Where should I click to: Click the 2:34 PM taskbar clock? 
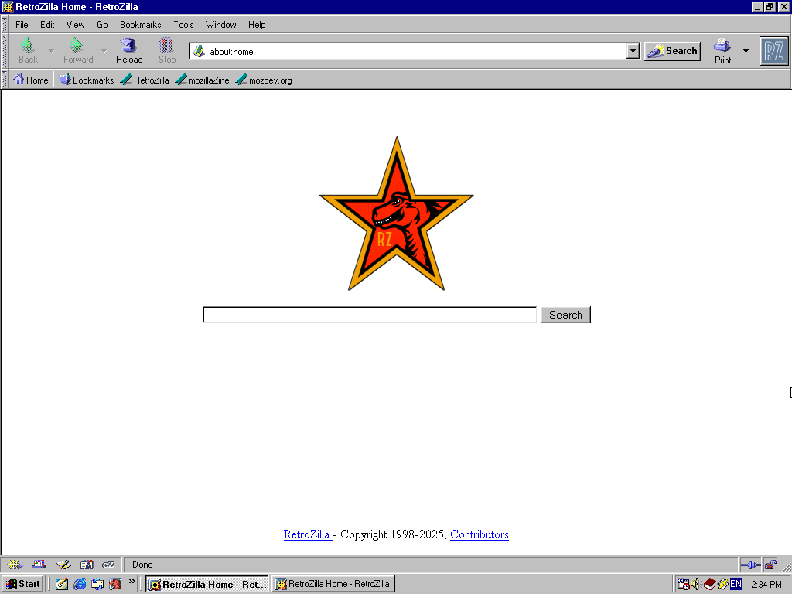click(766, 585)
